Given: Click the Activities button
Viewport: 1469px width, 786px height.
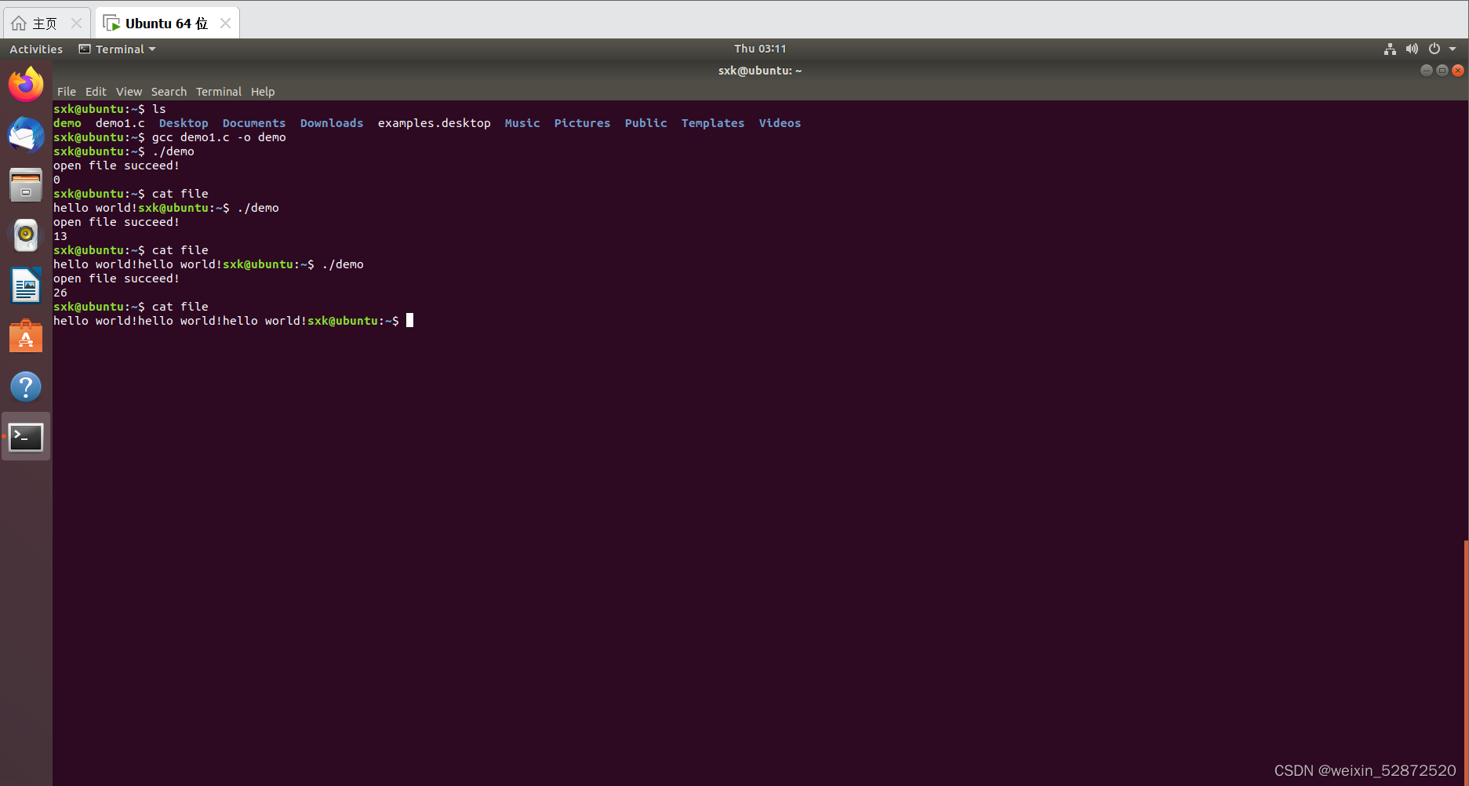Looking at the screenshot, I should pyautogui.click(x=35, y=49).
